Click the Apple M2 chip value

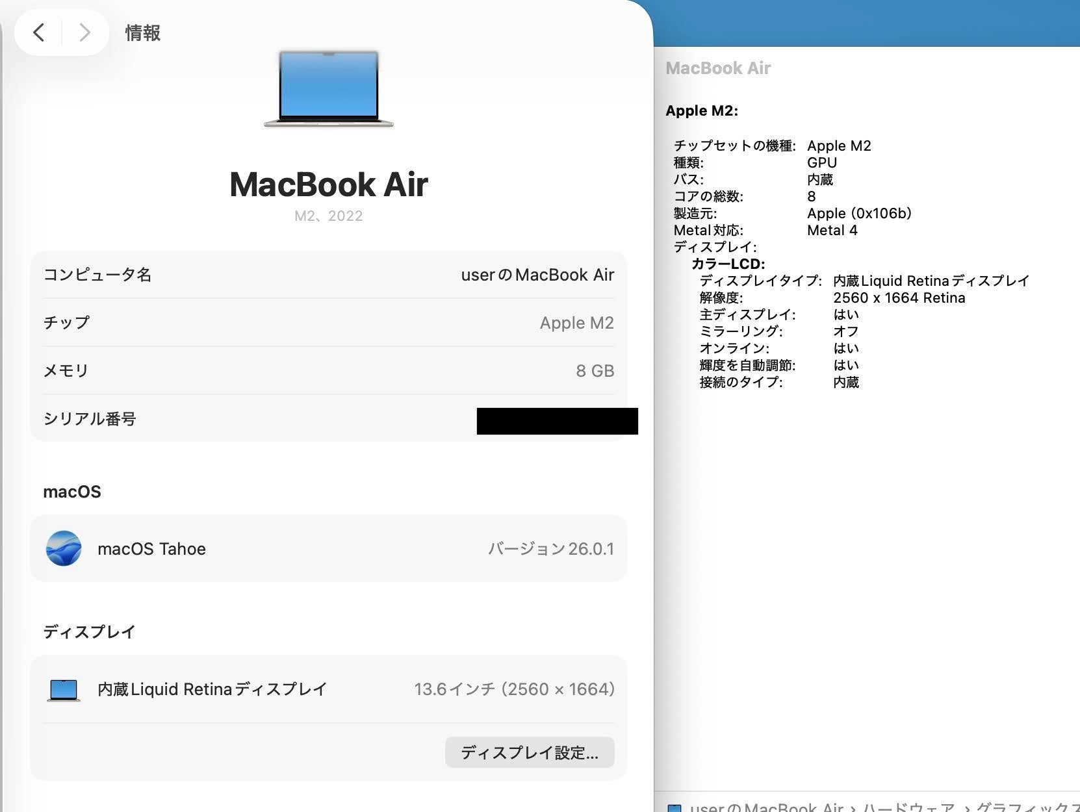(576, 323)
